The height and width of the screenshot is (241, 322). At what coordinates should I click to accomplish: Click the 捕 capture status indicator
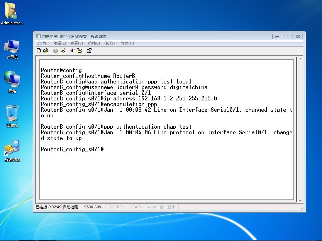162,207
